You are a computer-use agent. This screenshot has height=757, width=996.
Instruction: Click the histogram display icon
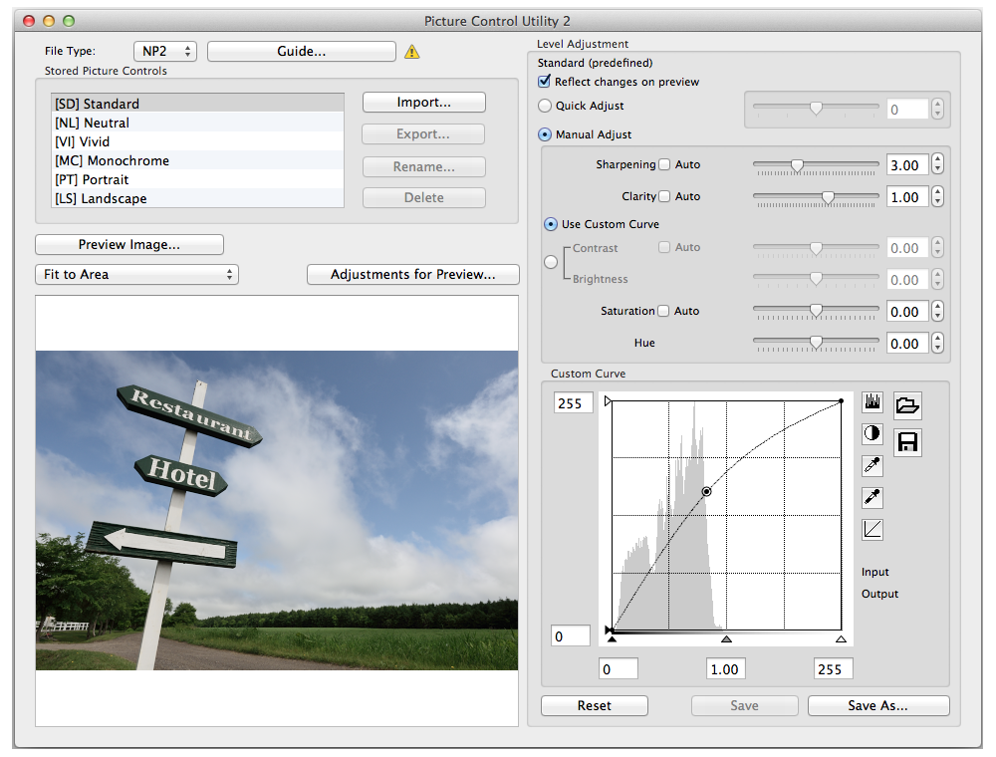click(872, 402)
